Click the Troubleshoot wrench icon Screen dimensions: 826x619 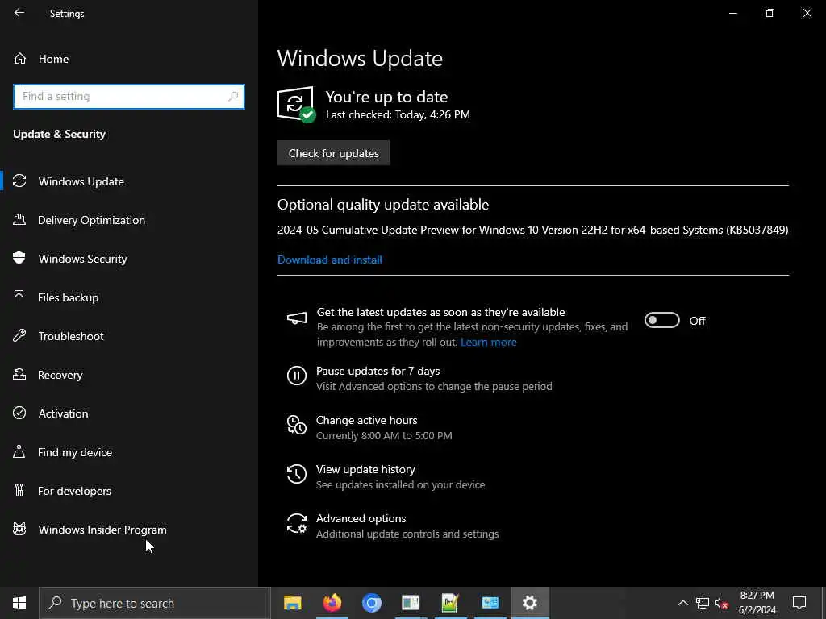point(19,335)
